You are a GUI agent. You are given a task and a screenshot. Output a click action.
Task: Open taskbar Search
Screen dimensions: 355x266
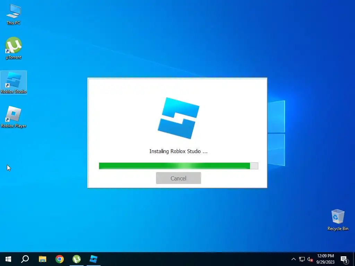pos(25,259)
